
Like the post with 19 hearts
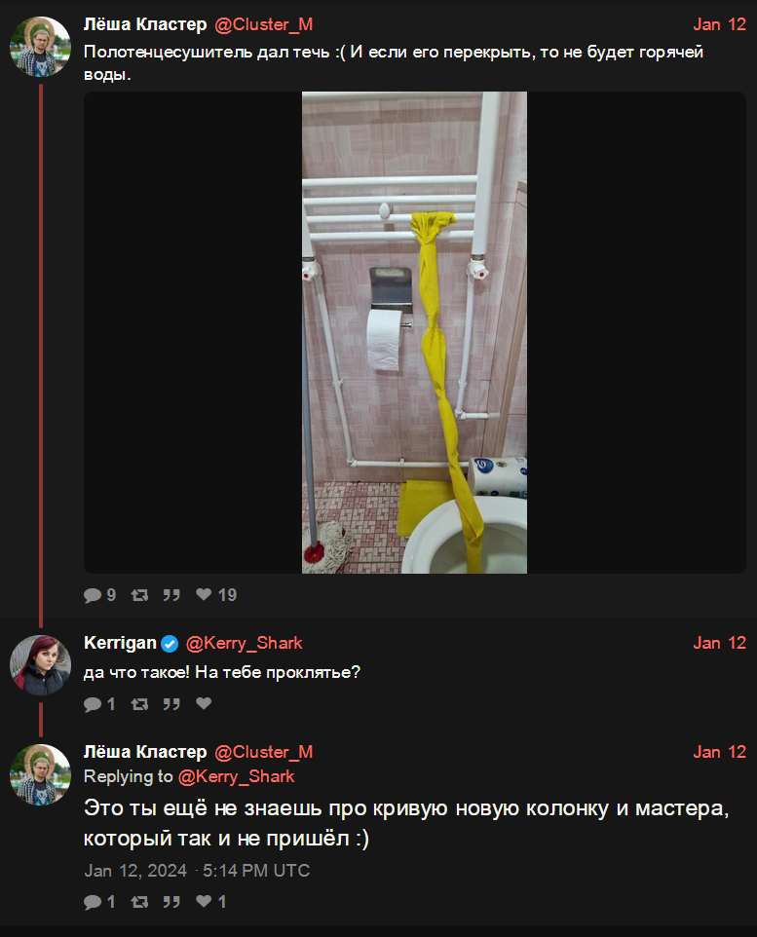(204, 594)
